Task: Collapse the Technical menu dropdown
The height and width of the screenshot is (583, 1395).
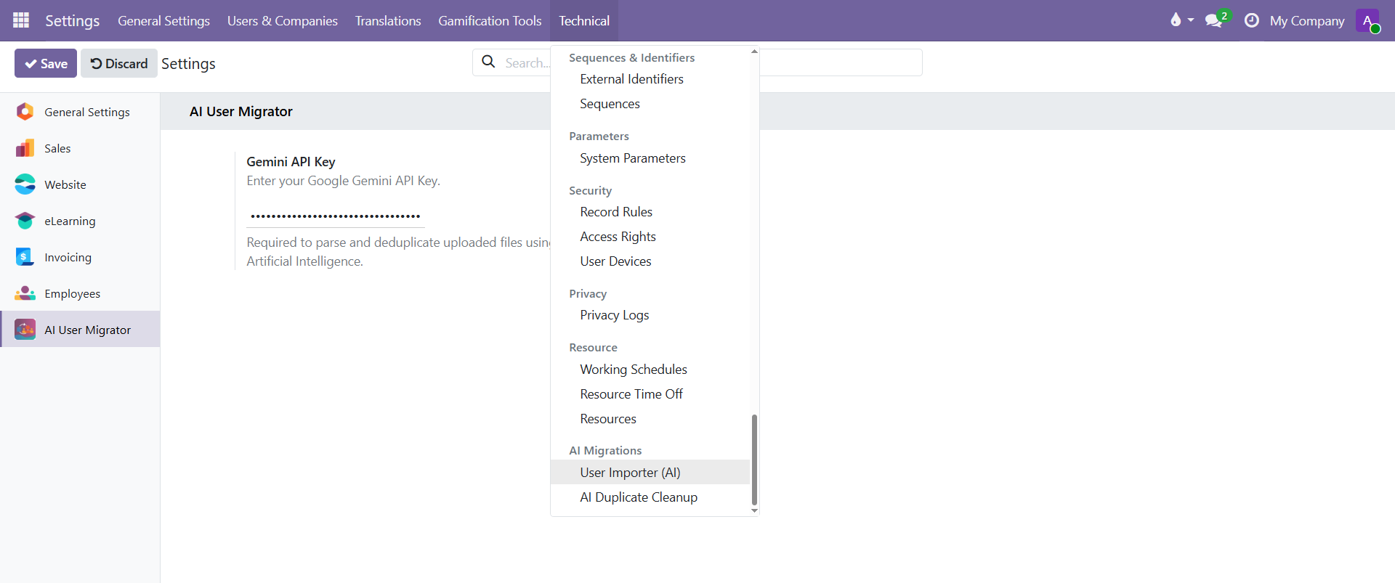Action: (x=583, y=20)
